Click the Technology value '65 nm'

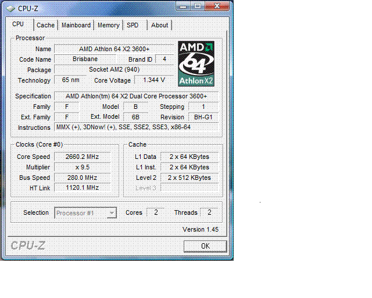[70, 80]
